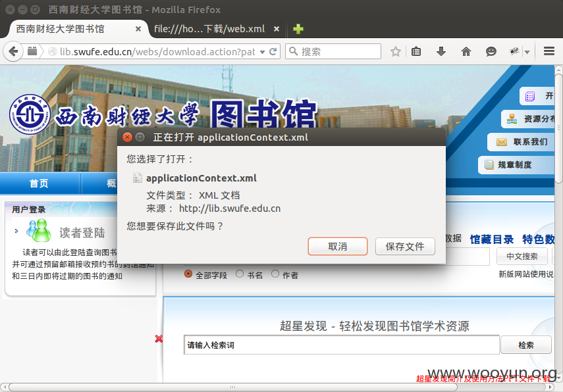
Task: Click the search magnifier icon in search box
Action: (x=293, y=51)
